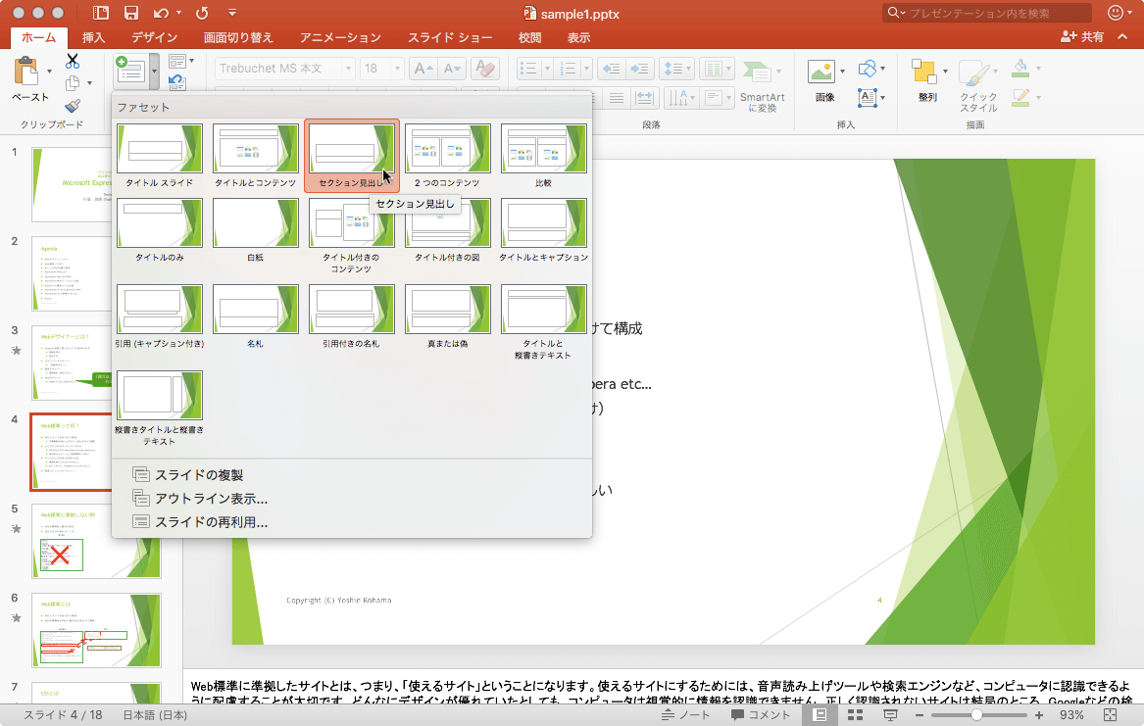This screenshot has width=1144, height=726.
Task: Select the タイトル スライド layout
Action: click(x=159, y=155)
